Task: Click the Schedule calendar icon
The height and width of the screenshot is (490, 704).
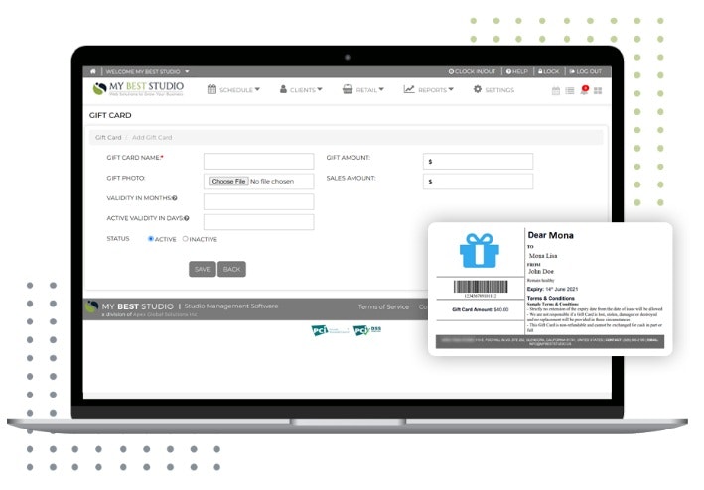Action: coord(211,89)
